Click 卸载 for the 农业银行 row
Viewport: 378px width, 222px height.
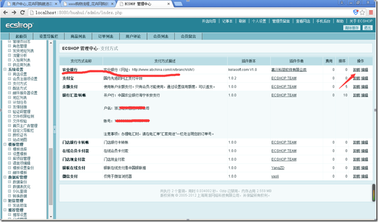click(x=356, y=70)
